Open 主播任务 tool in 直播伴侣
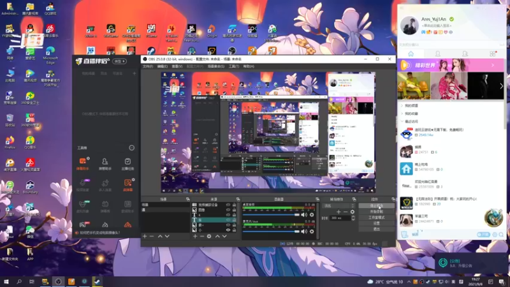The height and width of the screenshot is (287, 510). (127, 164)
